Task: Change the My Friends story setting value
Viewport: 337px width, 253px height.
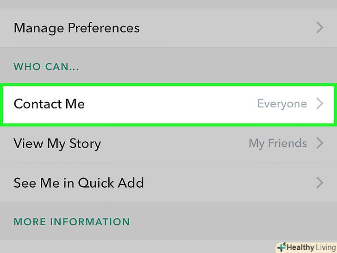Action: (x=278, y=143)
